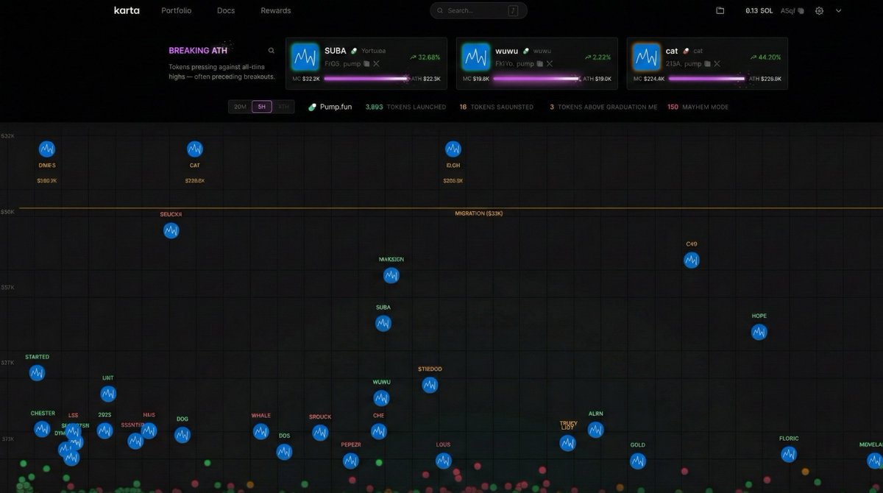The height and width of the screenshot is (493, 883).
Task: Select the 20M timeframe
Action: 240,107
